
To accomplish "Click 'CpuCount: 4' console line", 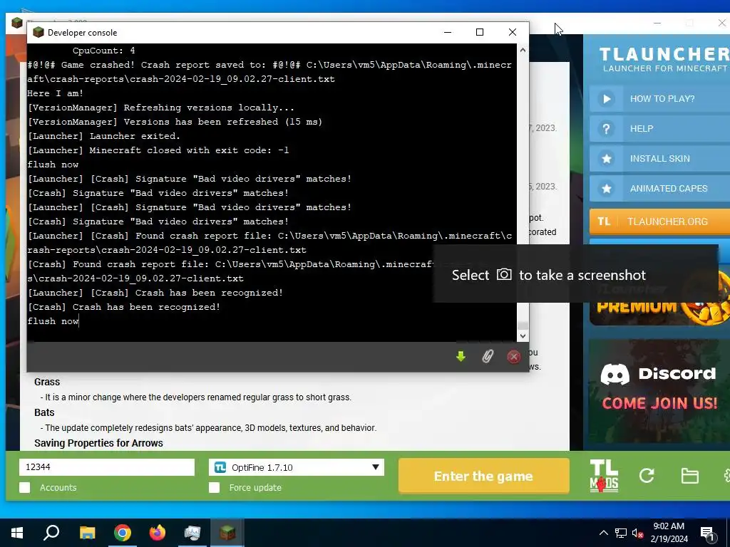I will click(104, 51).
